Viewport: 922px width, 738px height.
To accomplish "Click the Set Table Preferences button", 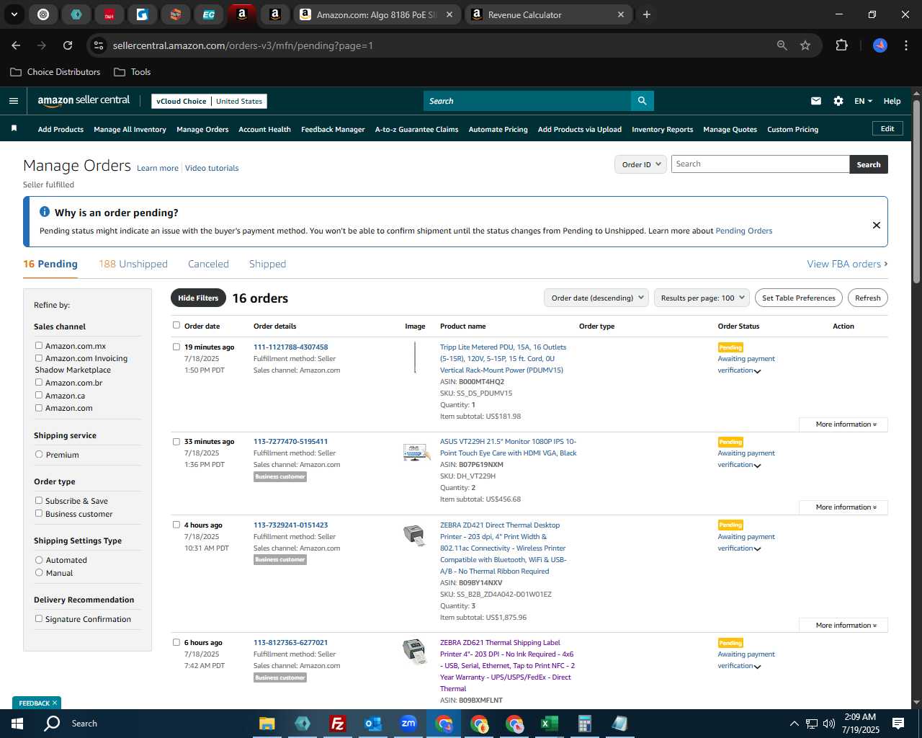I will pyautogui.click(x=799, y=298).
